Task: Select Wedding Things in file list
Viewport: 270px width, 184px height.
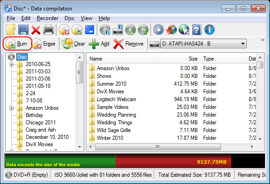Action: (x=115, y=123)
